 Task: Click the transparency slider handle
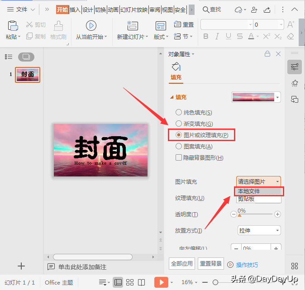[x=240, y=215]
